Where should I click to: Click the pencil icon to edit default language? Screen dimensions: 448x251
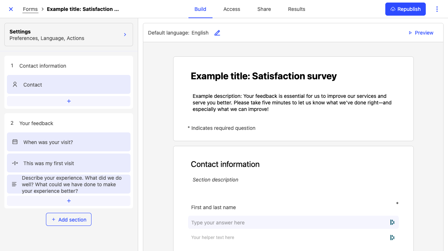[x=217, y=33]
